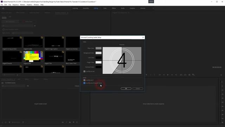This screenshot has height=127, width=225.
Task: Open the Program Monitor button editor
Action: pyautogui.click(x=221, y=75)
